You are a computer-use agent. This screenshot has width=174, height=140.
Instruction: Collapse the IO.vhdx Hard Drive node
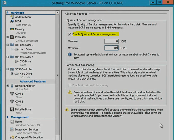(x=12, y=74)
